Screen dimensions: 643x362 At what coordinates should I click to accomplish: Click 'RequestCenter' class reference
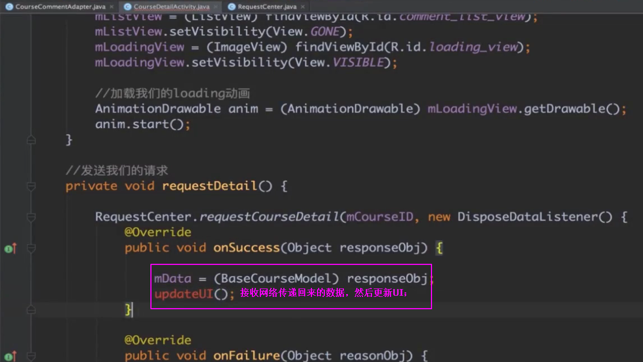[x=143, y=217]
